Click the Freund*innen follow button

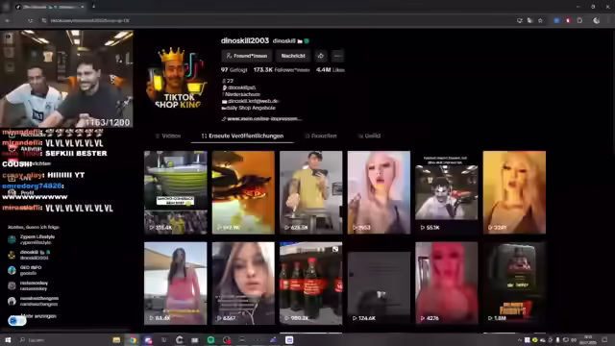[247, 56]
